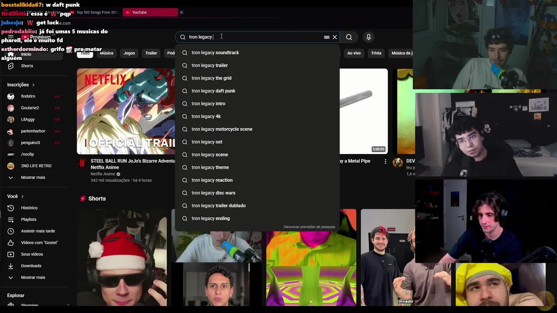The image size is (557, 313).
Task: Open a new browser tab with plus
Action: pos(181,12)
